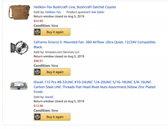Buy the iExcell rivet nuts again
The height and width of the screenshot is (129, 168).
tap(52, 117)
